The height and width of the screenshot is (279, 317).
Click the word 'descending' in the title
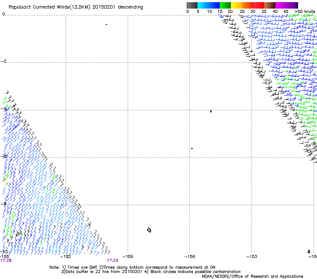click(130, 7)
